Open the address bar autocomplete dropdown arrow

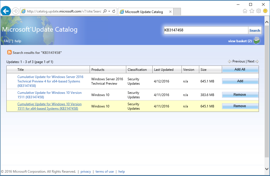(x=109, y=11)
